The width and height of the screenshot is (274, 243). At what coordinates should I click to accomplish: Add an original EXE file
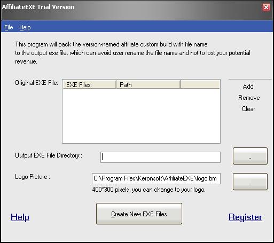tap(248, 87)
